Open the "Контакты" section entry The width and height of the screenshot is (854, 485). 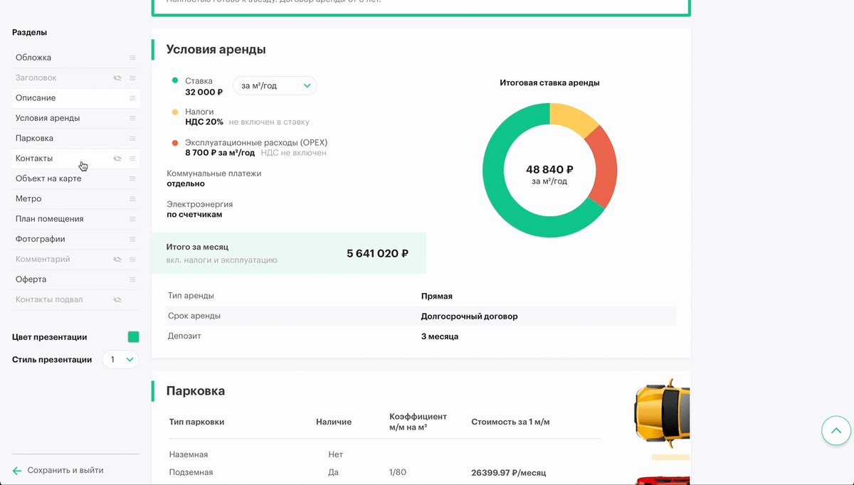(x=34, y=158)
